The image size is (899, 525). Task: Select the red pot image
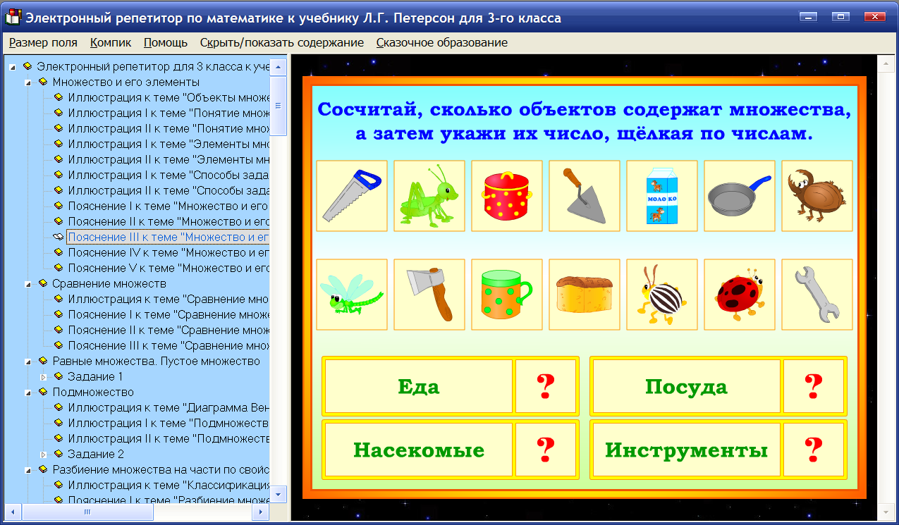(x=506, y=196)
